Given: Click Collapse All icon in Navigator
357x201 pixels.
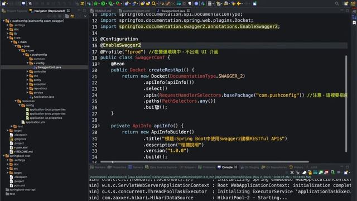Looking at the screenshot, I should click(x=66, y=16).
